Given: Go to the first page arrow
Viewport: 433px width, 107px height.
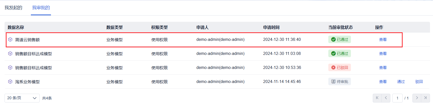Looking at the screenshot, I should tap(377, 98).
